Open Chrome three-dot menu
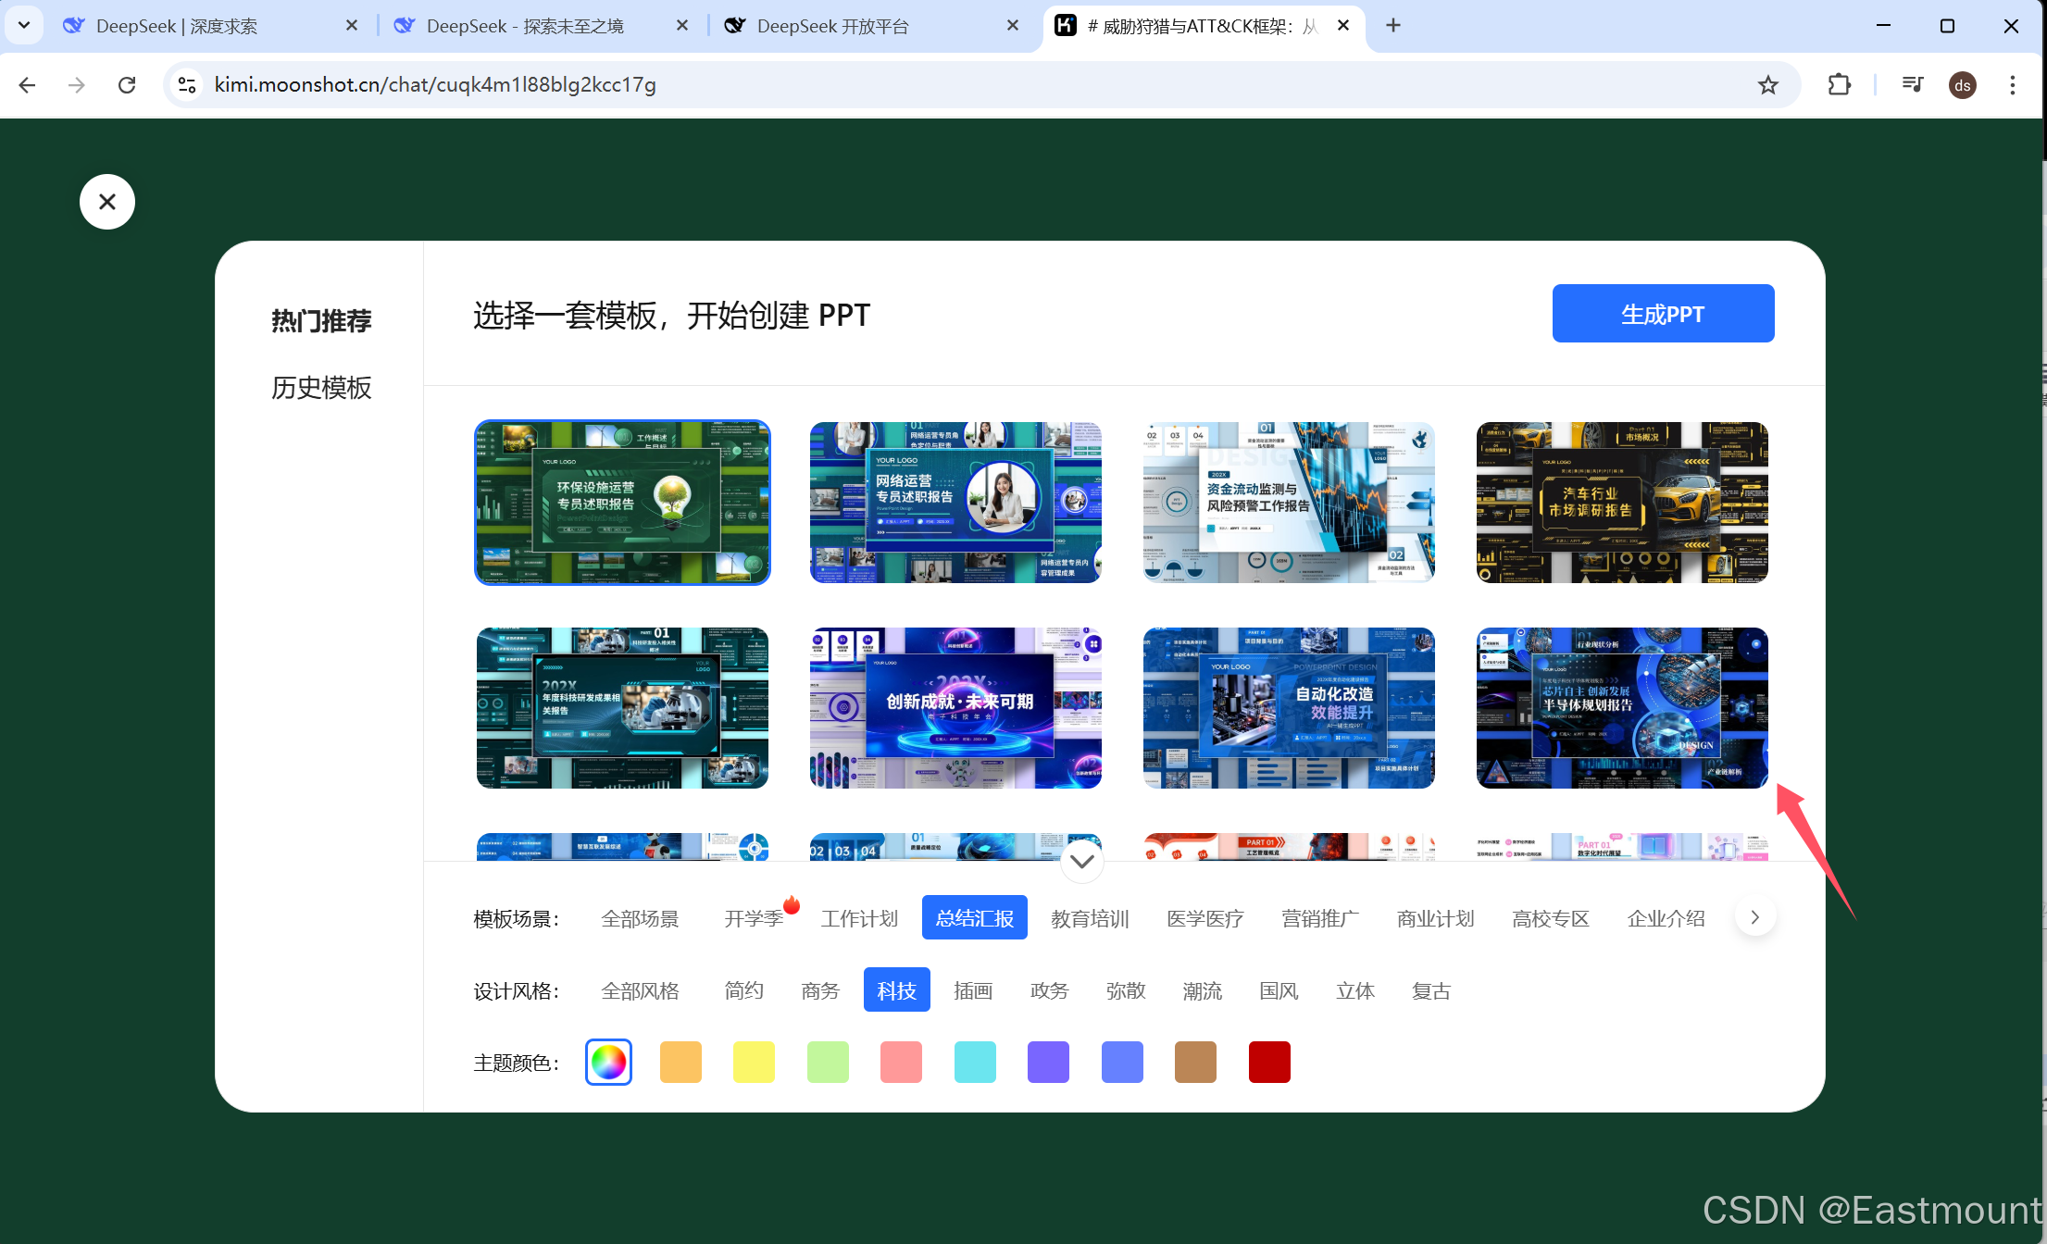Screen dimensions: 2047x1244 click(2012, 85)
